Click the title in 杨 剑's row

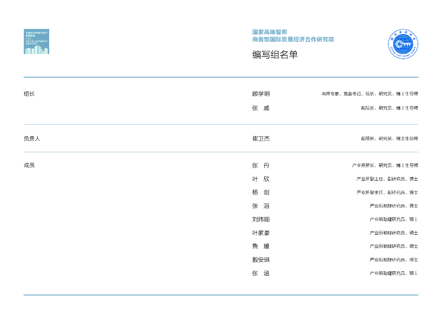(x=387, y=193)
